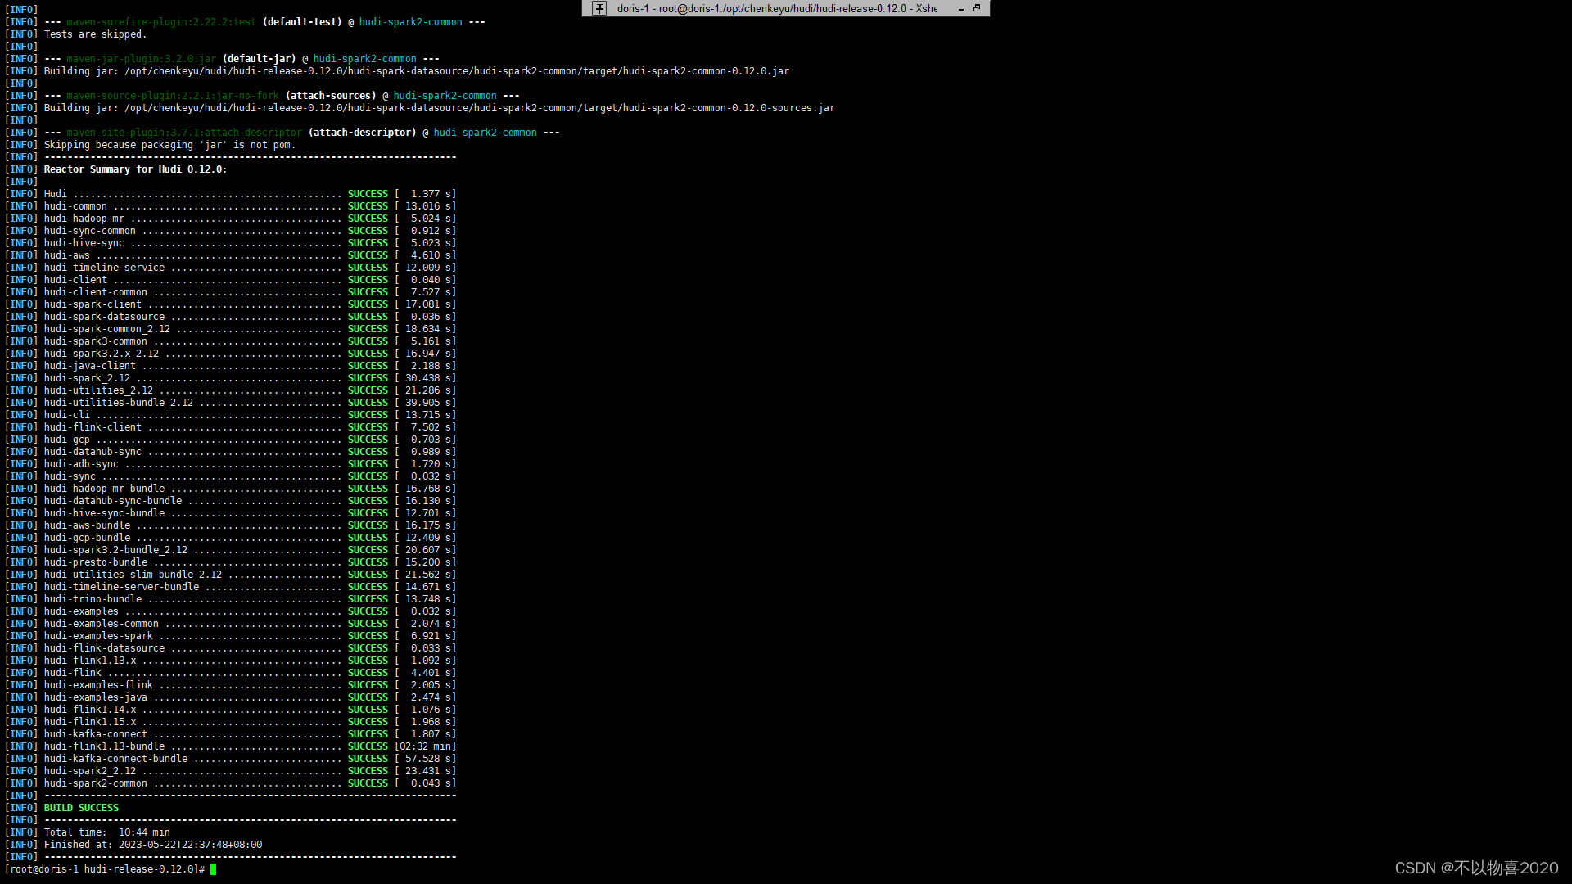Click the 'Total time: 10:44 min' line
1572x884 pixels.
107,832
